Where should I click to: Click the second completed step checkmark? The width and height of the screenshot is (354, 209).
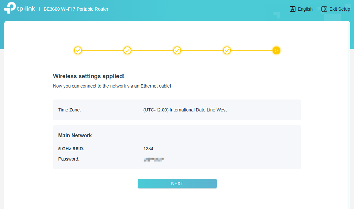(127, 50)
